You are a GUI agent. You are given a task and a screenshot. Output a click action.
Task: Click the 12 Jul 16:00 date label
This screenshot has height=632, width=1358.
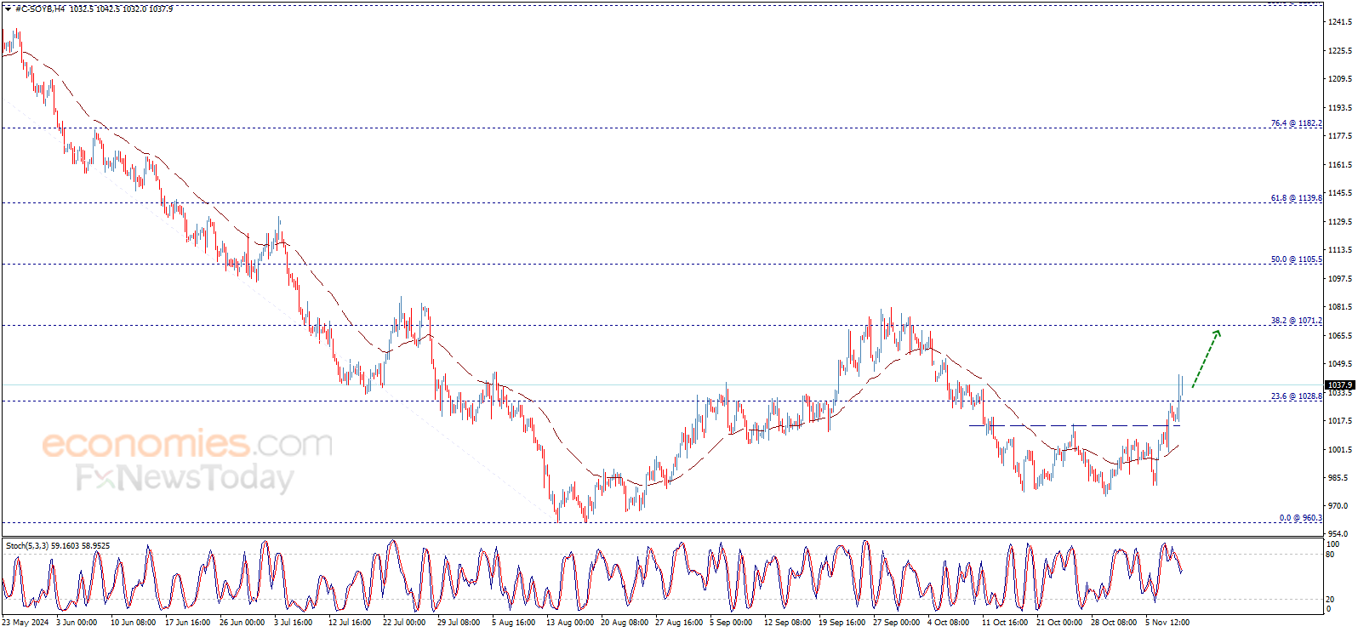(x=350, y=623)
